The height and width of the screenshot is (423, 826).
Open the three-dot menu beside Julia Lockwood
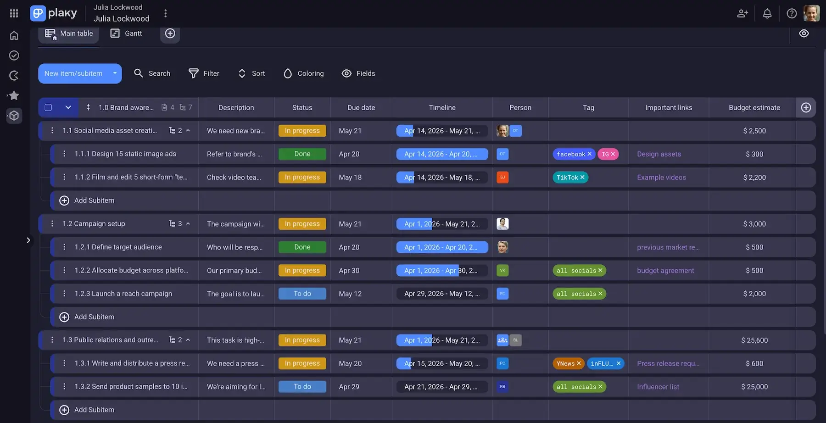[x=166, y=13]
